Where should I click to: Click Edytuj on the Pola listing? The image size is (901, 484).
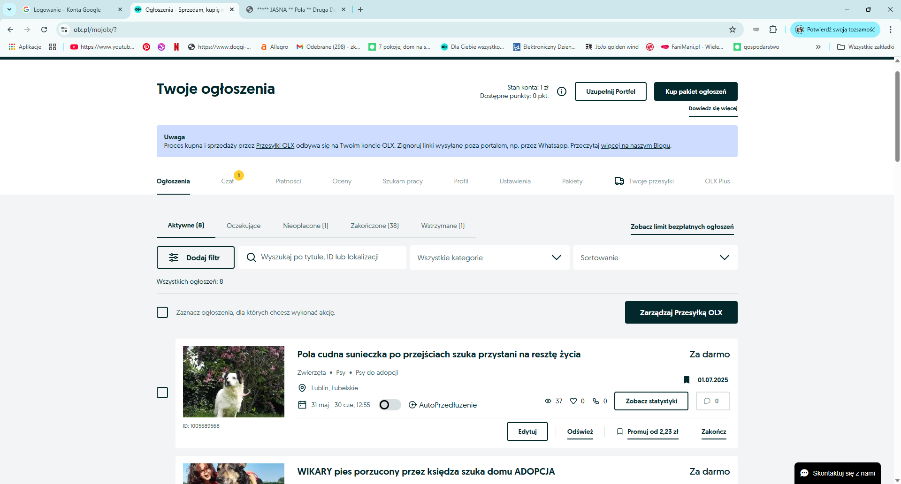pyautogui.click(x=527, y=431)
